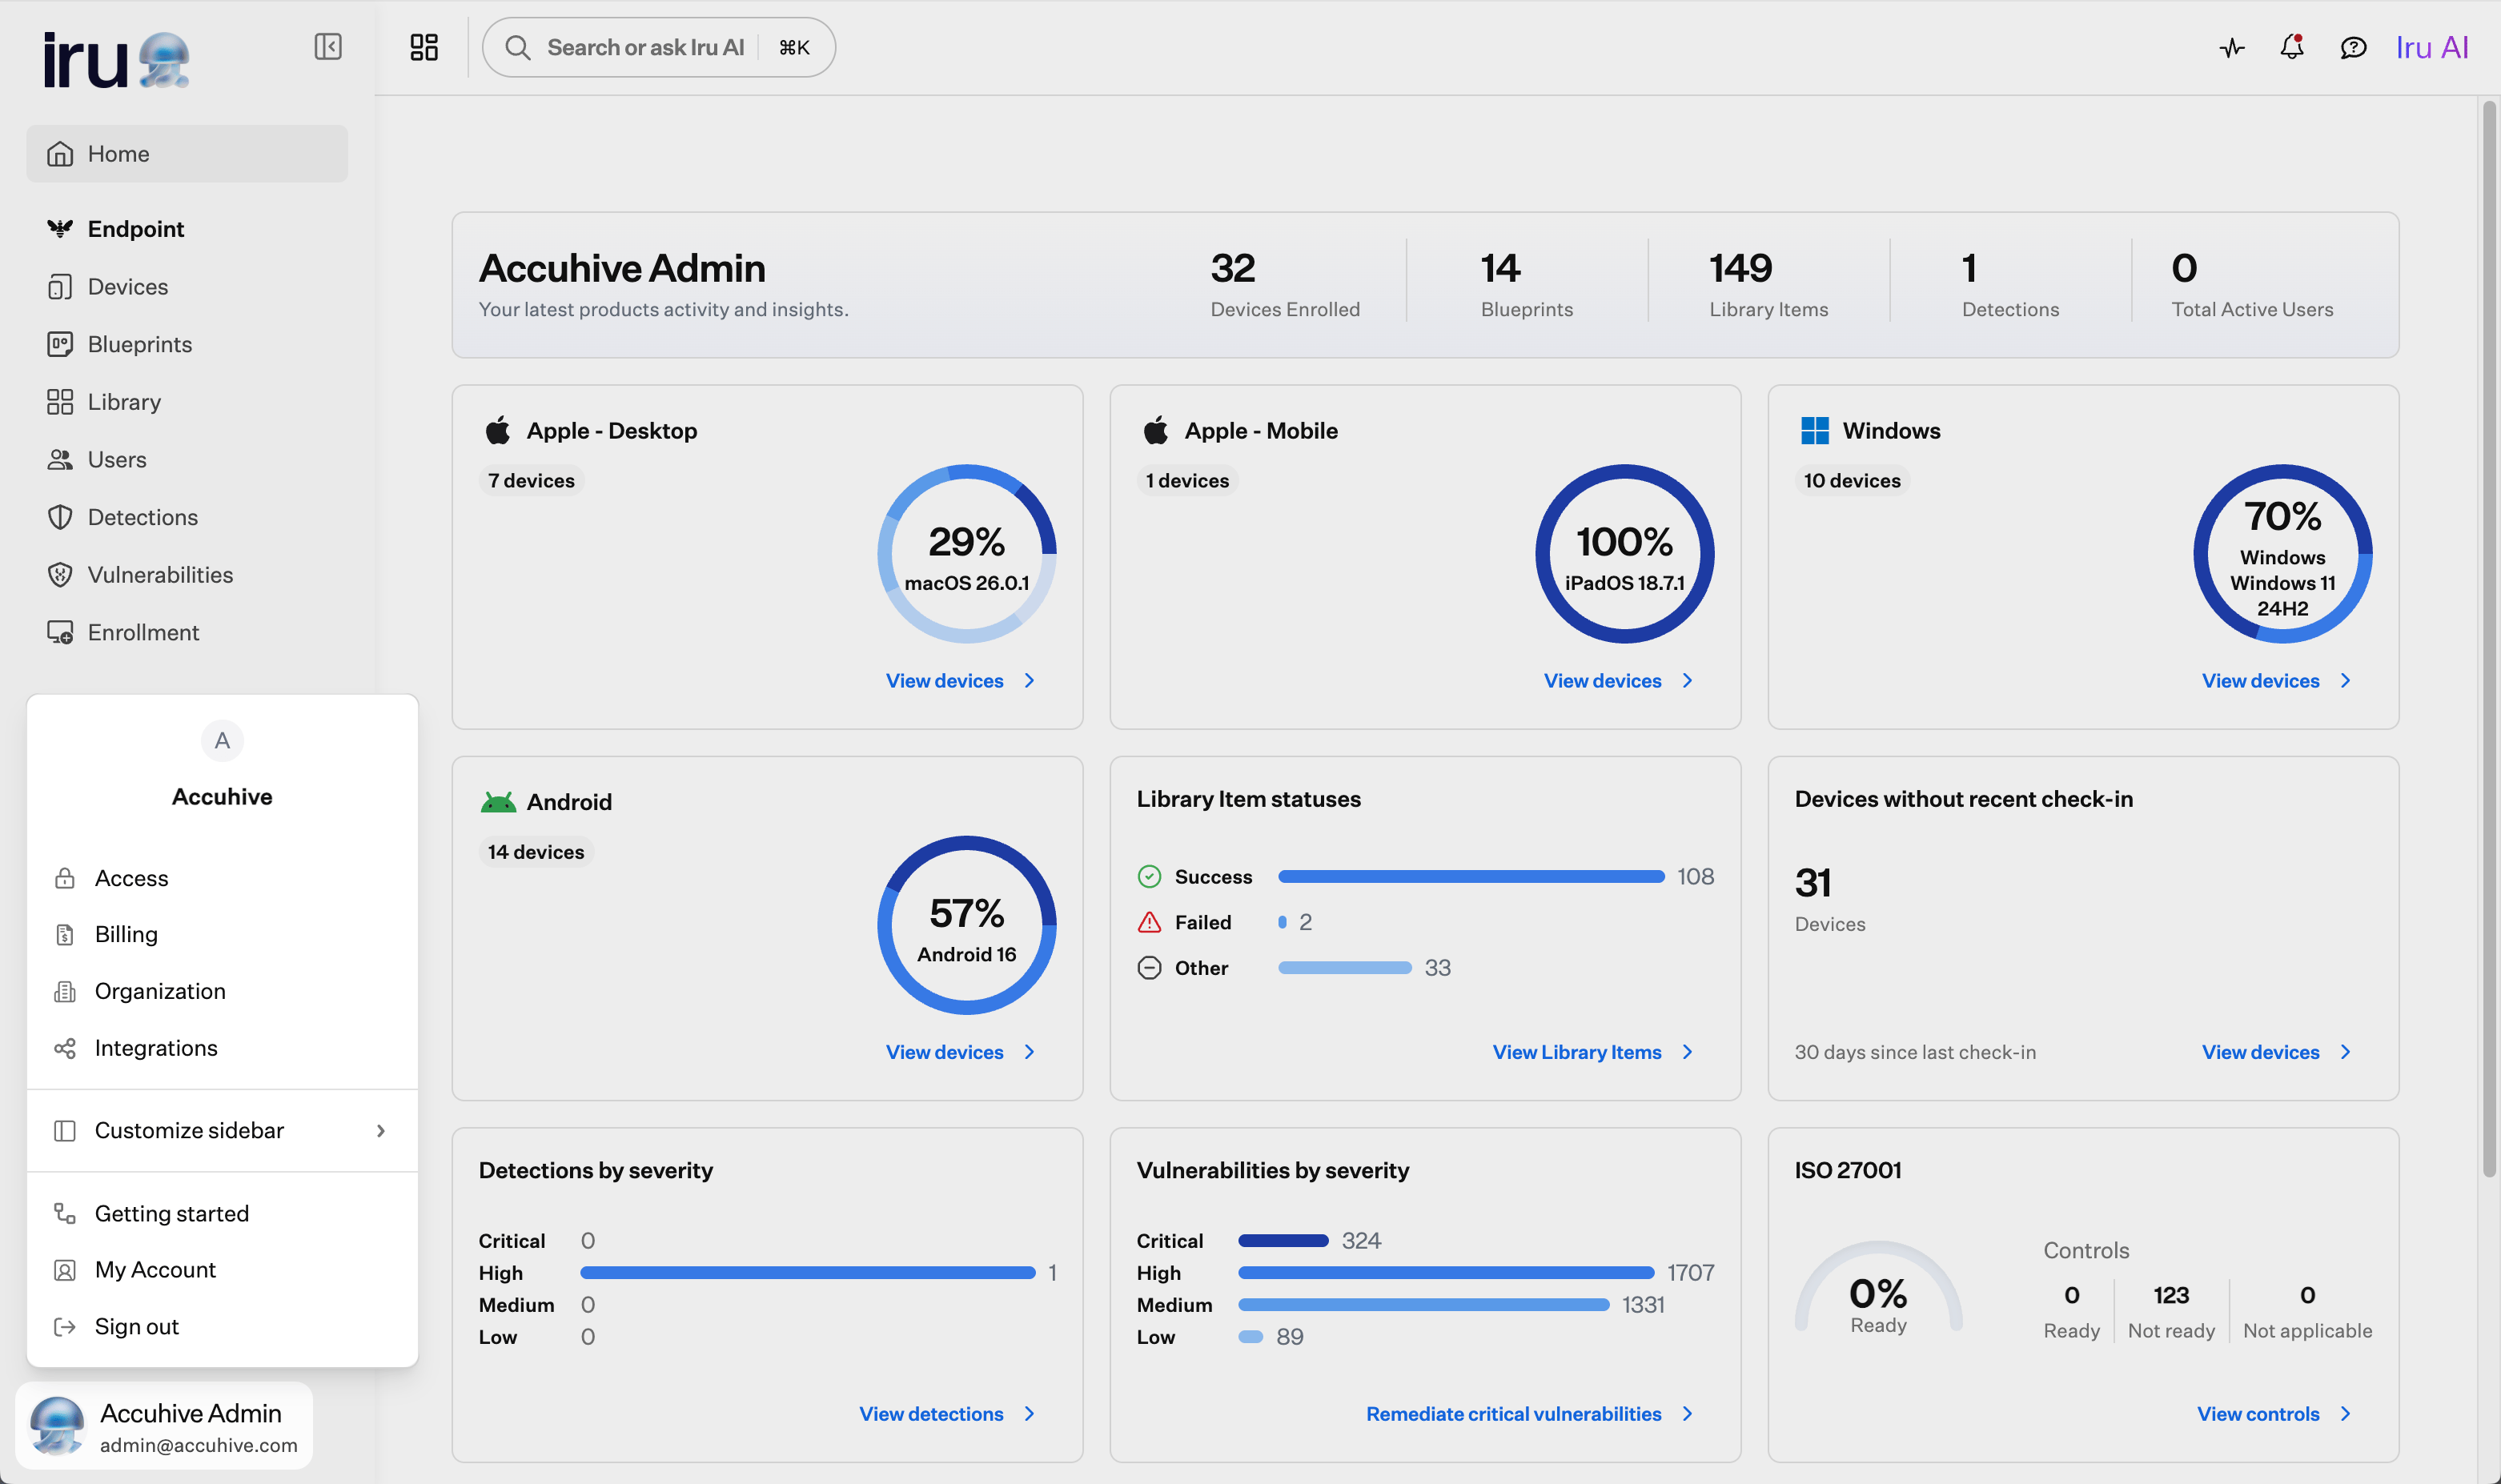The image size is (2501, 1484).
Task: Click the '149' Library Items value
Action: 1740,268
